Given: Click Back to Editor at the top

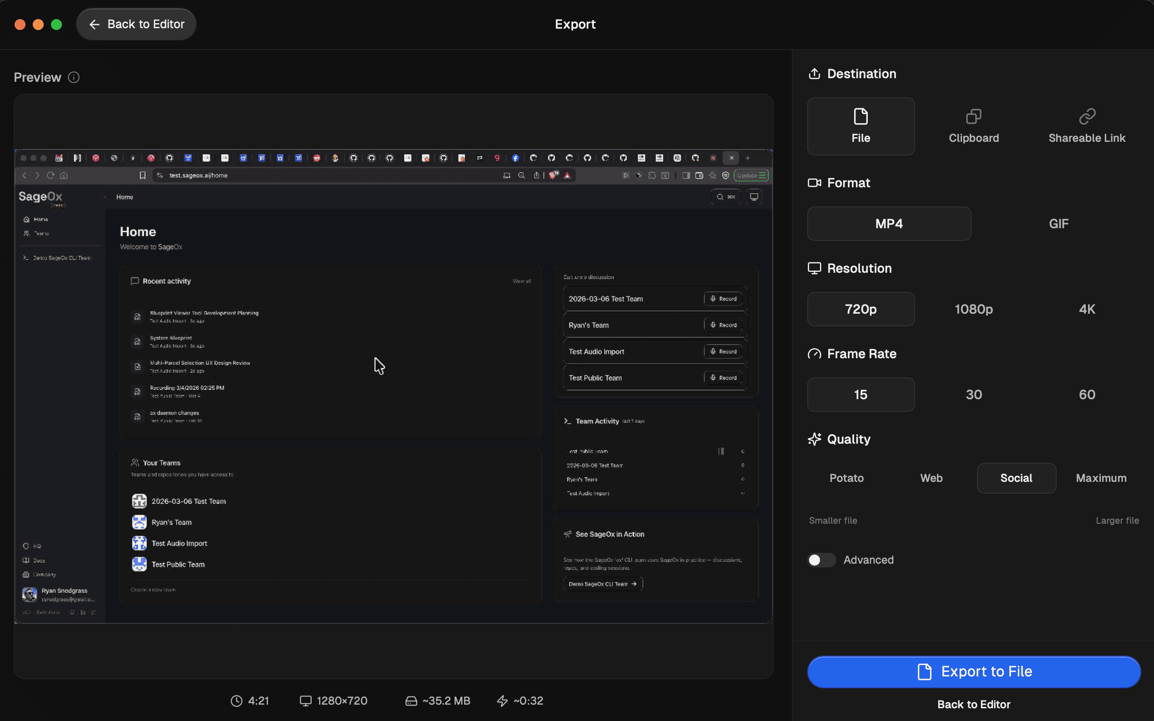Looking at the screenshot, I should 136,24.
